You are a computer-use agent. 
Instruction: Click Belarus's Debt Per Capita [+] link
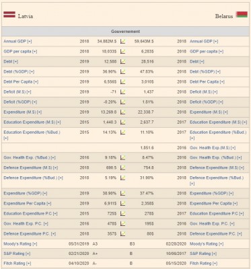207,82
